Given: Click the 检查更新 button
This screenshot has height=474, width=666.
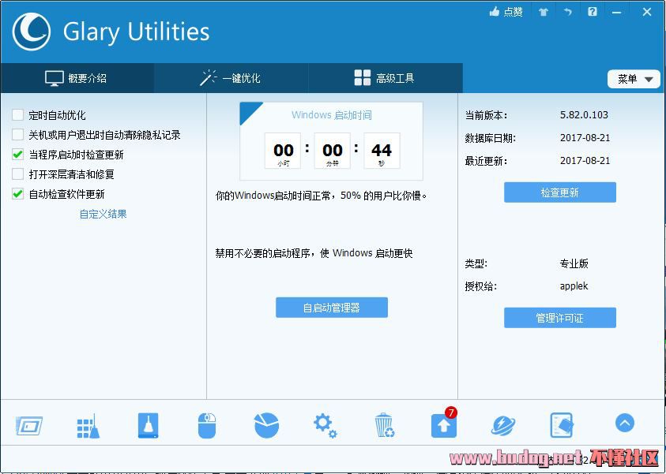Looking at the screenshot, I should (x=559, y=192).
